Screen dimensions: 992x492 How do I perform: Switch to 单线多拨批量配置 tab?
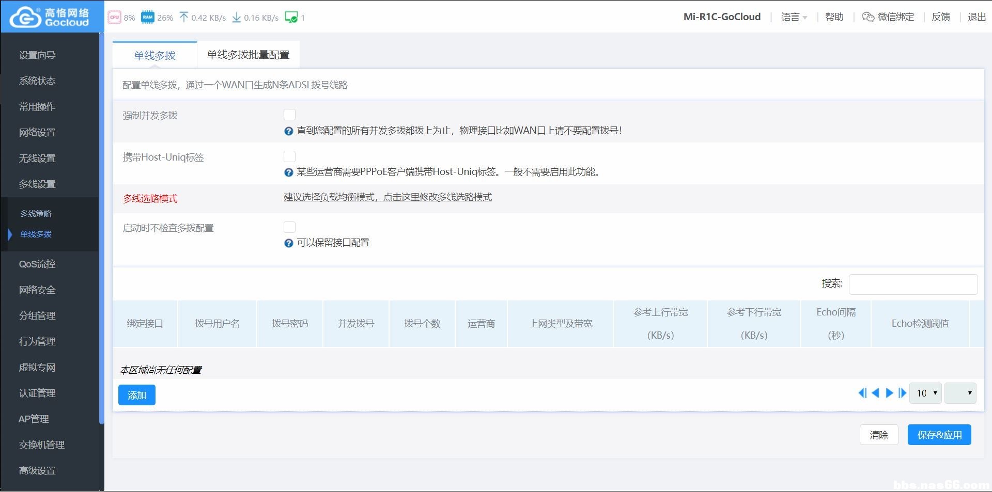pyautogui.click(x=248, y=55)
